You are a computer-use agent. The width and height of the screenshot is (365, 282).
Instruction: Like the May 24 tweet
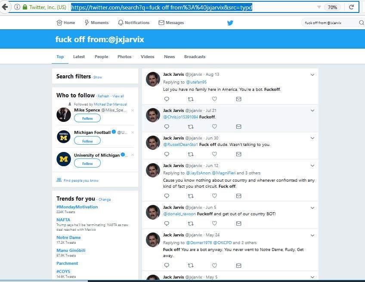[214, 265]
